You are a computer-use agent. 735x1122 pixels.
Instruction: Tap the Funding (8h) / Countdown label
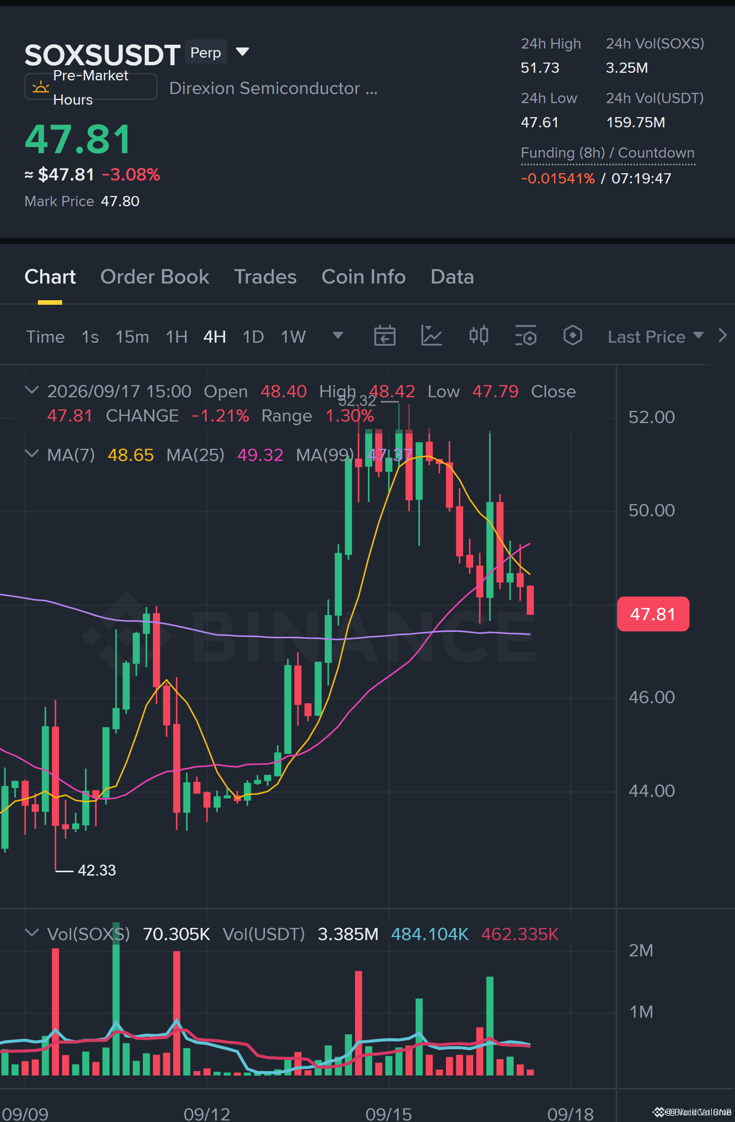[x=608, y=153]
